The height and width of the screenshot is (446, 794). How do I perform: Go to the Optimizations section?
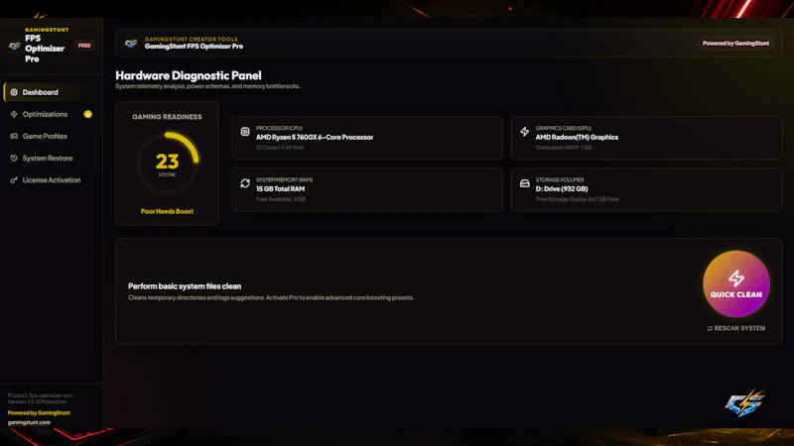point(52,114)
